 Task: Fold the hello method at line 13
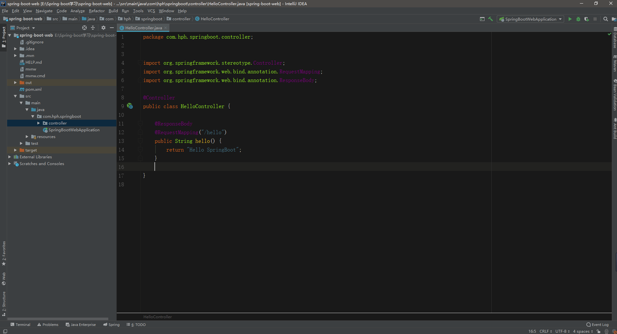[140, 141]
